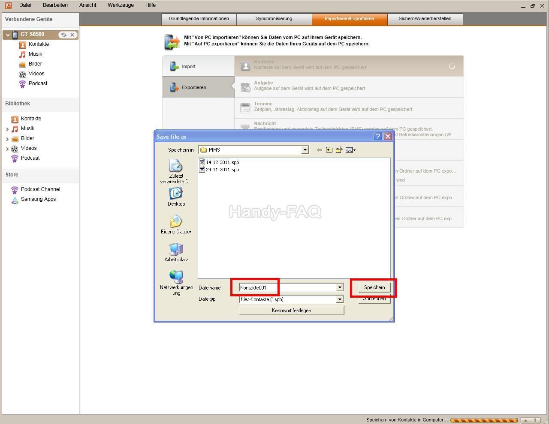Switch to the Synchronisierung tab

pyautogui.click(x=274, y=19)
